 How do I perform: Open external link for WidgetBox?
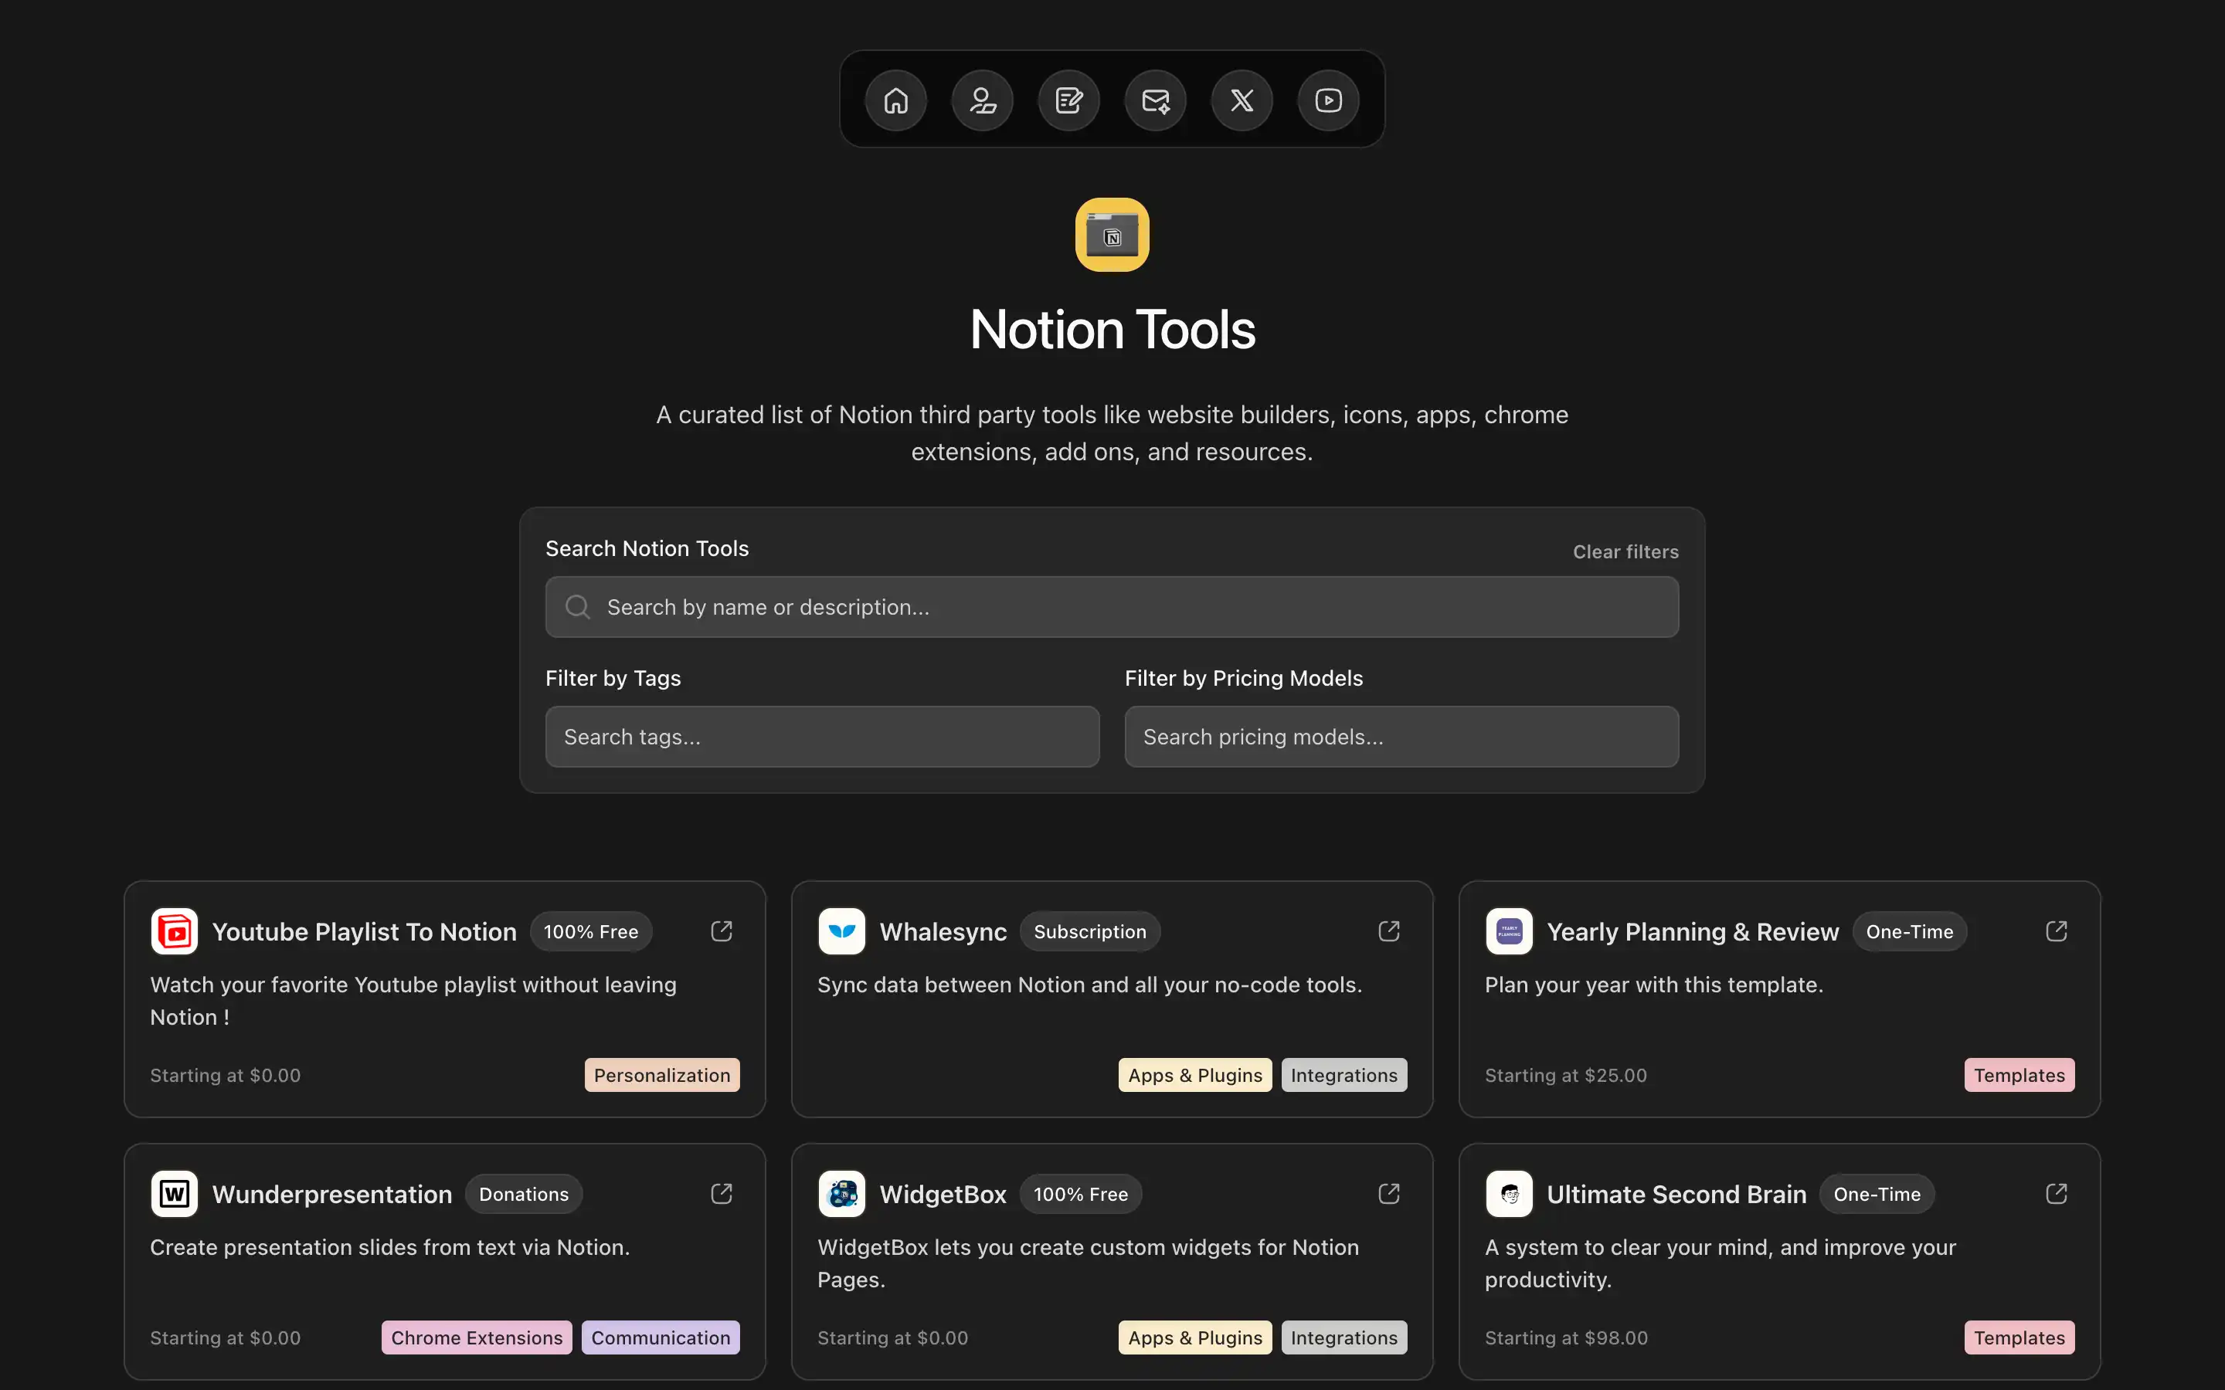coord(1389,1193)
